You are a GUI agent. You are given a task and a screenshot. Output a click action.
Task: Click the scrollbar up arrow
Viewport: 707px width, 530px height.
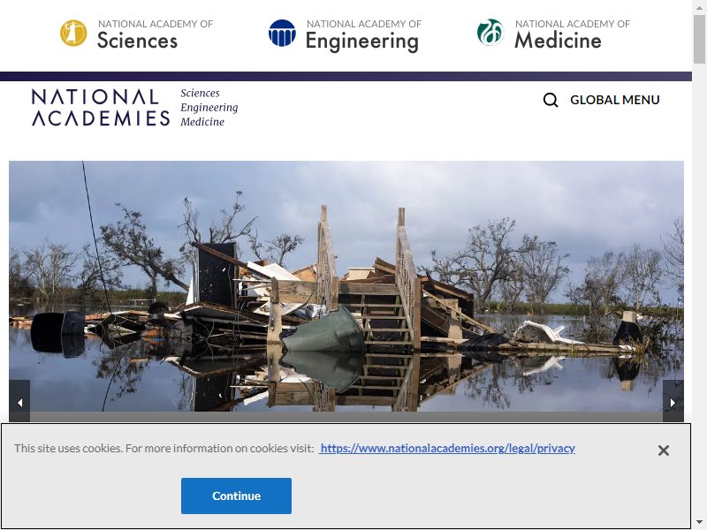click(x=700, y=6)
